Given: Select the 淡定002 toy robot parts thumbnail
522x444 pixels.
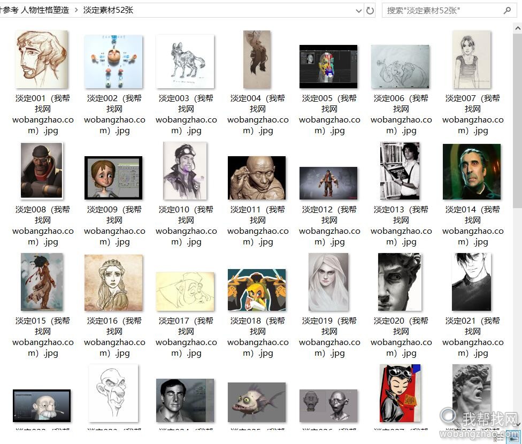Looking at the screenshot, I should (x=113, y=62).
